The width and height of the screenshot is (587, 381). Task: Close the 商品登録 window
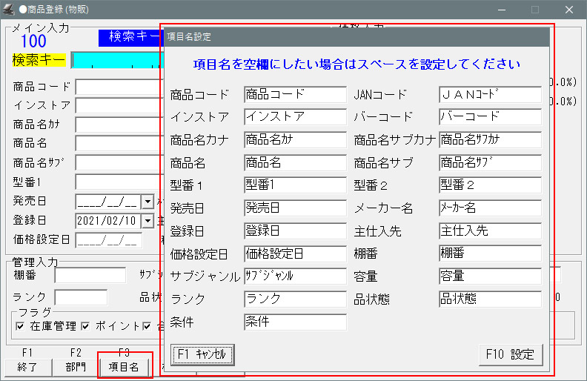point(568,10)
